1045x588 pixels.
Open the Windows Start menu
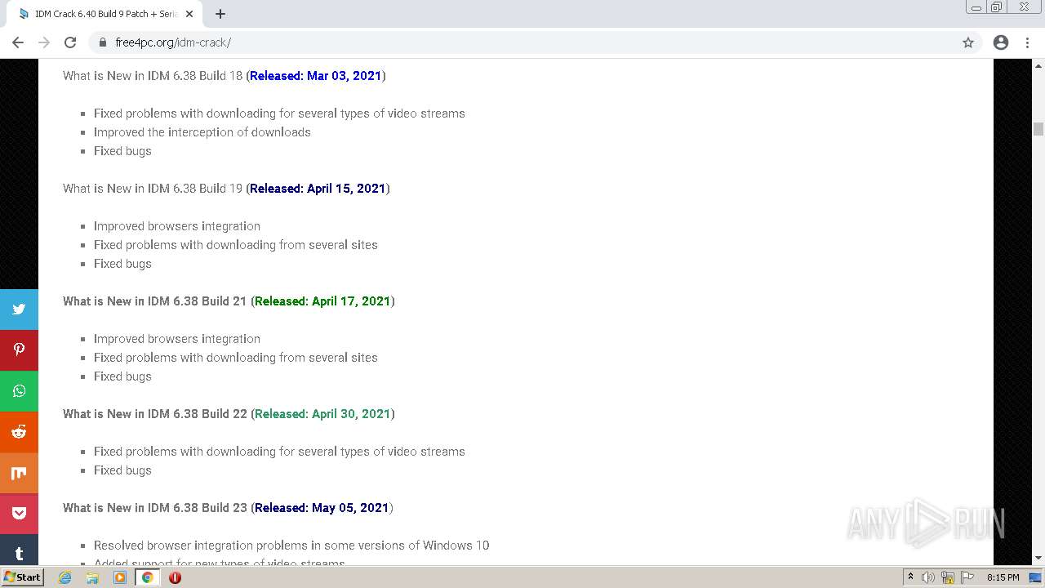22,577
